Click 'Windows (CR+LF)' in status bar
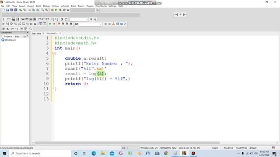The image size is (280, 157). 149,148
